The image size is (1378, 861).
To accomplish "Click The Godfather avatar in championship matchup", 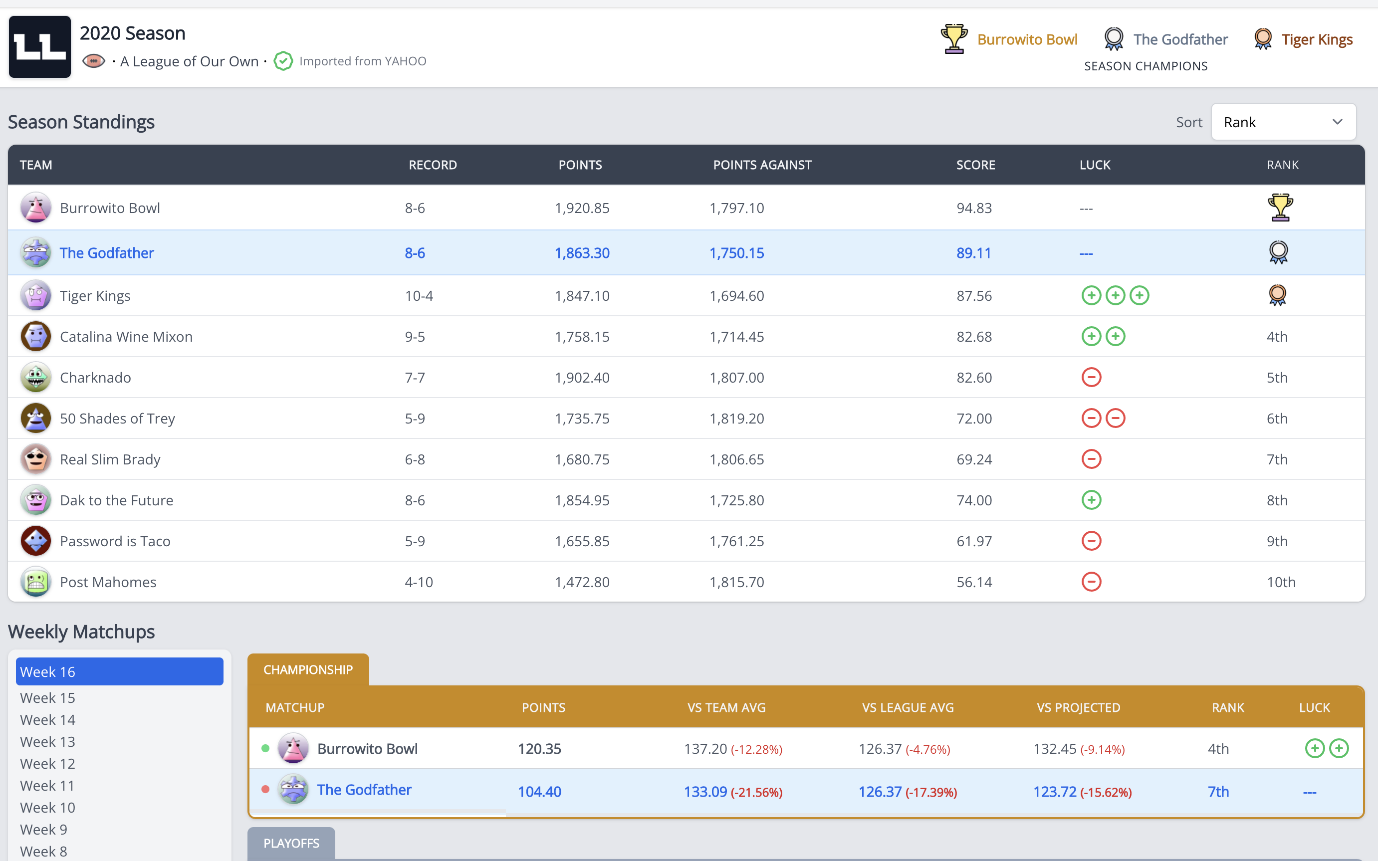I will 293,790.
